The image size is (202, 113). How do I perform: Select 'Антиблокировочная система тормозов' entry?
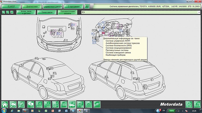[x=123, y=43]
